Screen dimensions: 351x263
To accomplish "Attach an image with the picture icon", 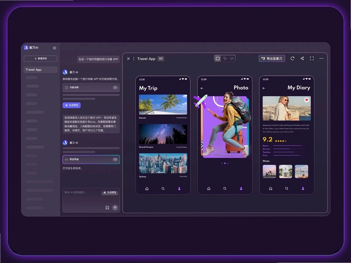I will coord(107,207).
